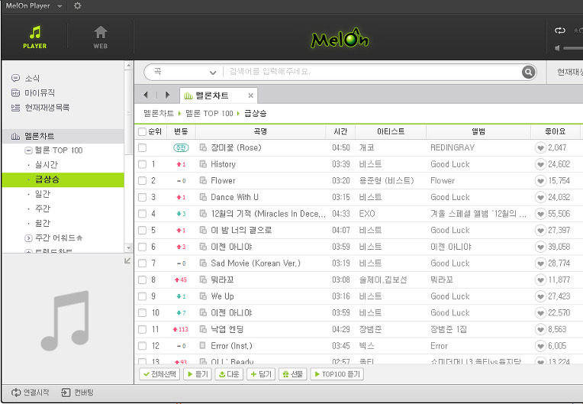The height and width of the screenshot is (404, 583).
Task: Open the PLAYER music note section
Action: [34, 37]
